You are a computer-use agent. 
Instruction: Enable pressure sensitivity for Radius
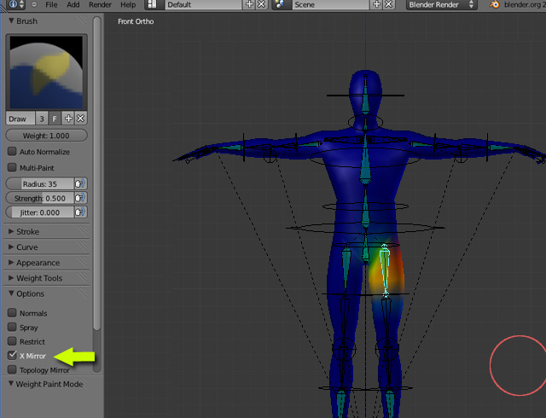[x=80, y=183]
